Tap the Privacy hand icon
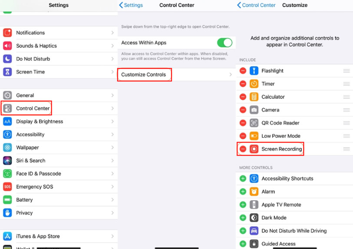 click(7, 213)
